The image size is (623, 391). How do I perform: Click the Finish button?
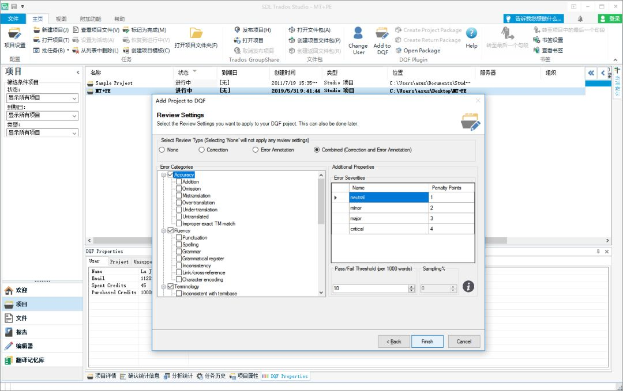[x=427, y=341]
